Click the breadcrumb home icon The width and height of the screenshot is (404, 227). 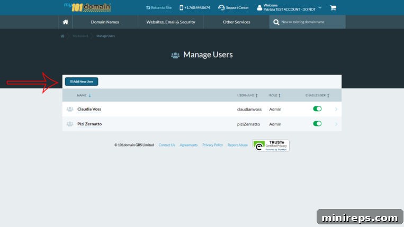[x=62, y=36]
